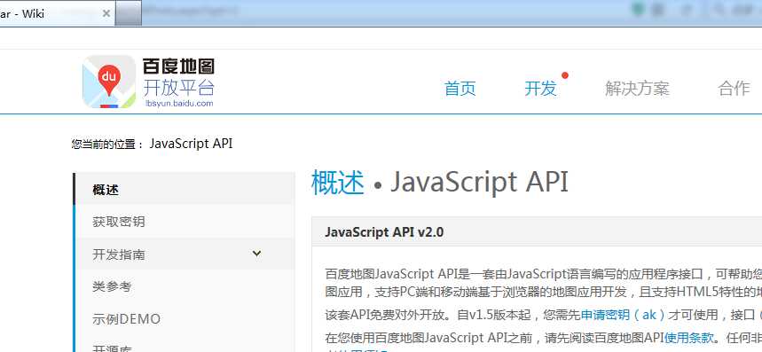The height and width of the screenshot is (352, 762).
Task: Open 解决方案 navigation item
Action: point(637,89)
